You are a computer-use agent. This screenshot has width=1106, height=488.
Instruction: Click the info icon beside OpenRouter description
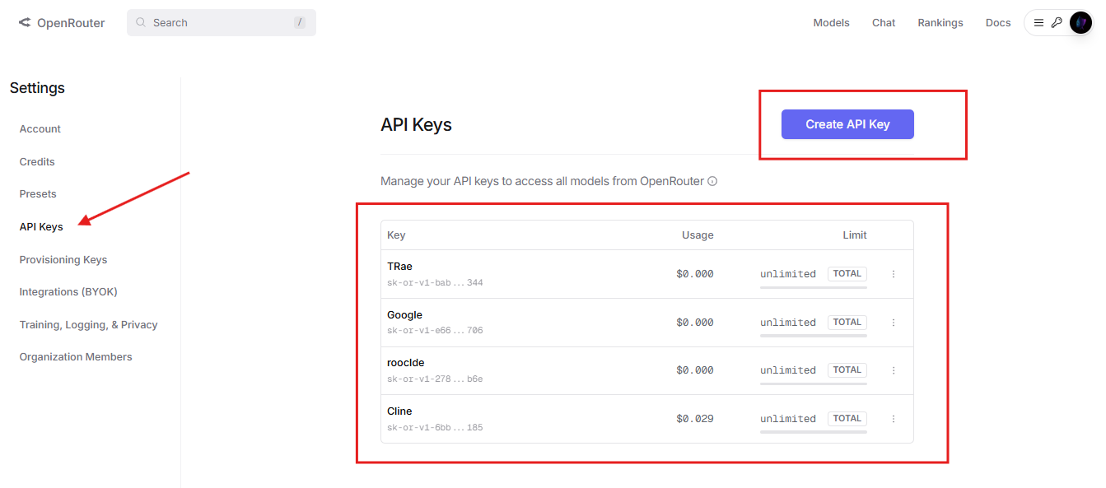click(712, 181)
